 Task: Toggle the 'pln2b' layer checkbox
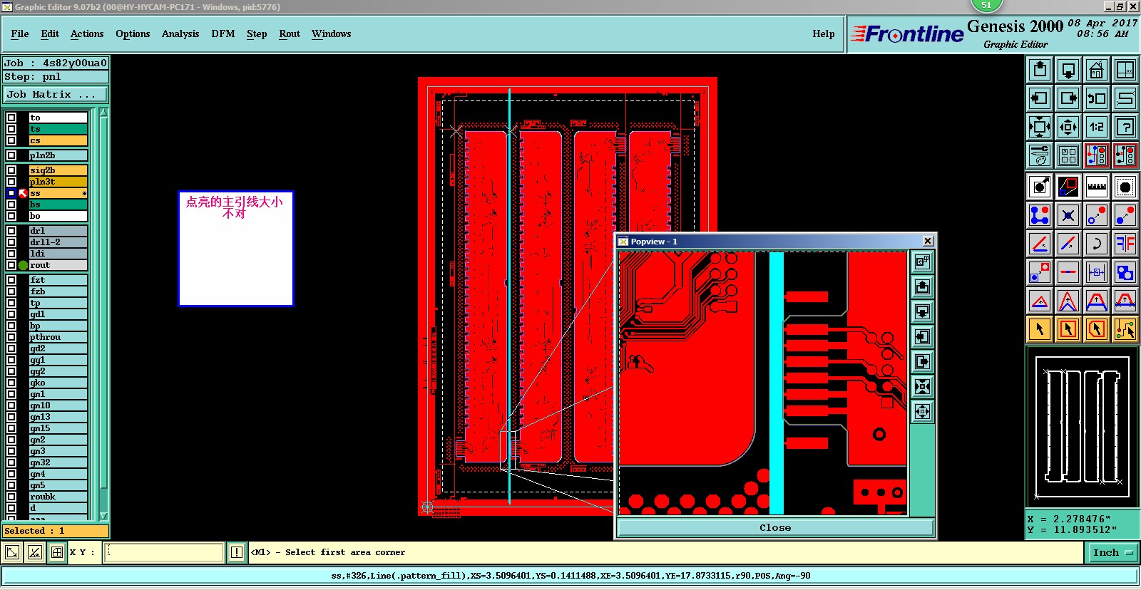(x=11, y=155)
